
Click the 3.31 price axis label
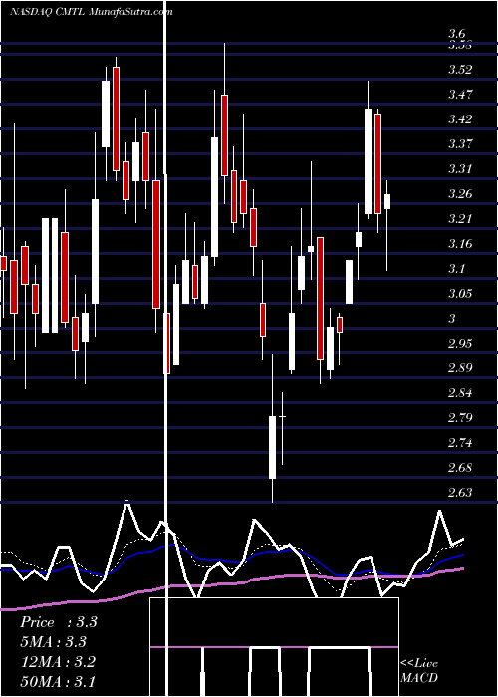(460, 169)
